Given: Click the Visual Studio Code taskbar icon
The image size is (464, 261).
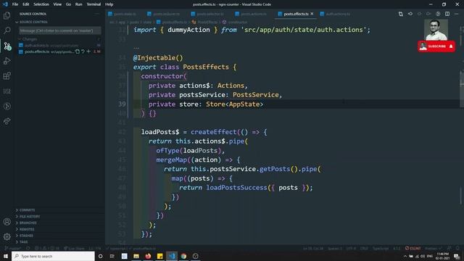Looking at the screenshot, I should coord(172,256).
